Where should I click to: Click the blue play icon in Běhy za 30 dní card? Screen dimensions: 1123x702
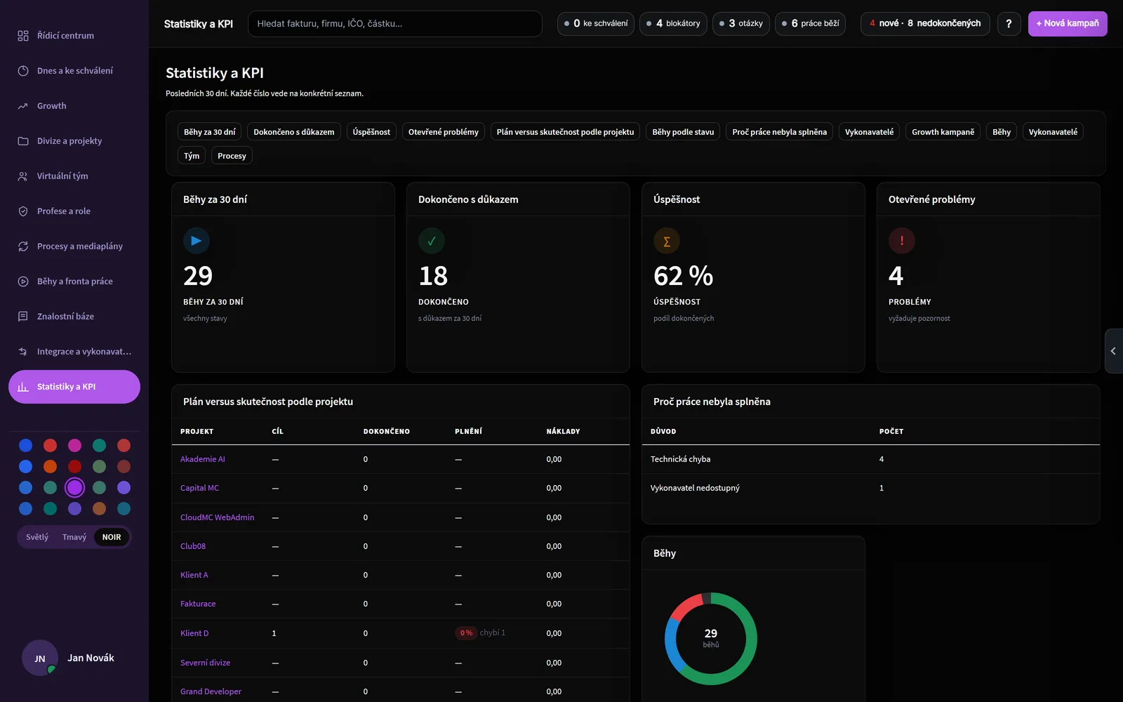(197, 241)
